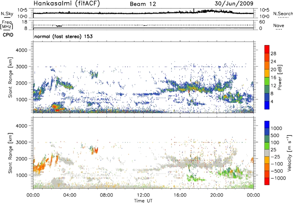Click the Freq. [MHz] label
Image resolution: width=293 pixels, height=203 pixels.
[7, 25]
